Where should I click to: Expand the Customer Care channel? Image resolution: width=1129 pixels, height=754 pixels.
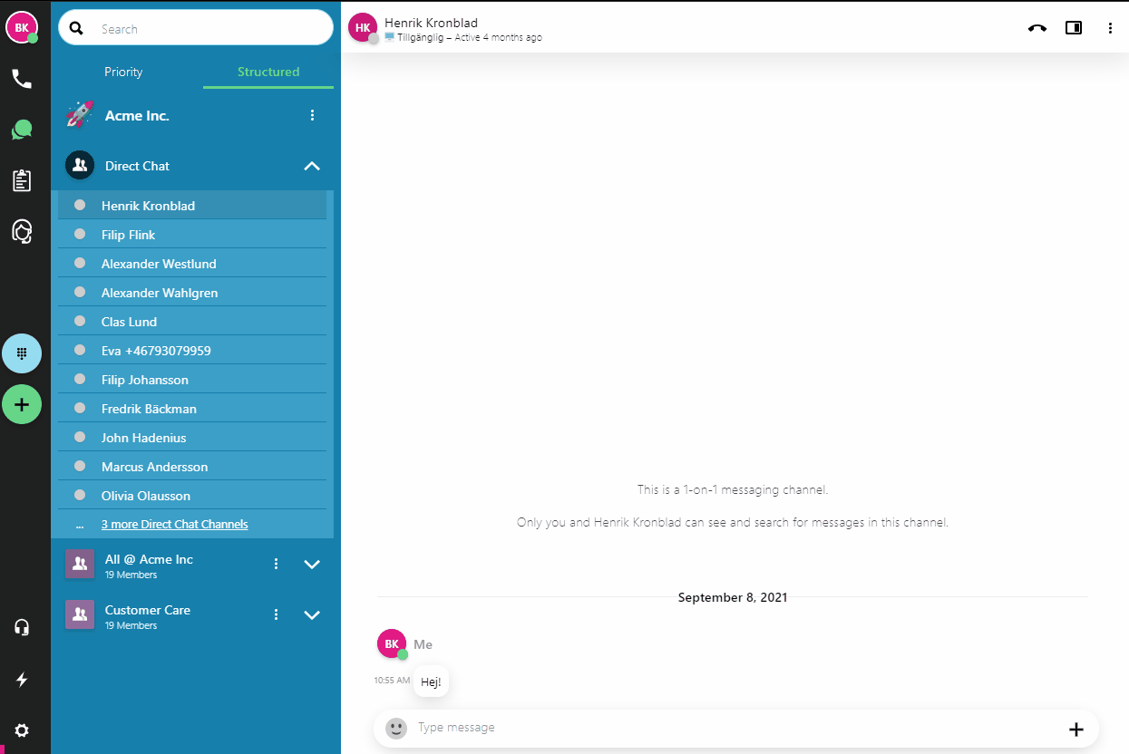point(312,614)
